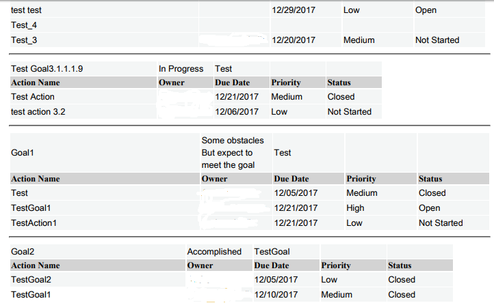
Task: Click the 12/29/2017 due date cell
Action: (x=294, y=10)
